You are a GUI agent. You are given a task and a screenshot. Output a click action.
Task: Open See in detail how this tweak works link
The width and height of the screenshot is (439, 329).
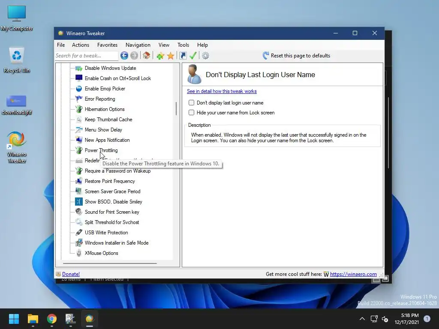tap(222, 91)
